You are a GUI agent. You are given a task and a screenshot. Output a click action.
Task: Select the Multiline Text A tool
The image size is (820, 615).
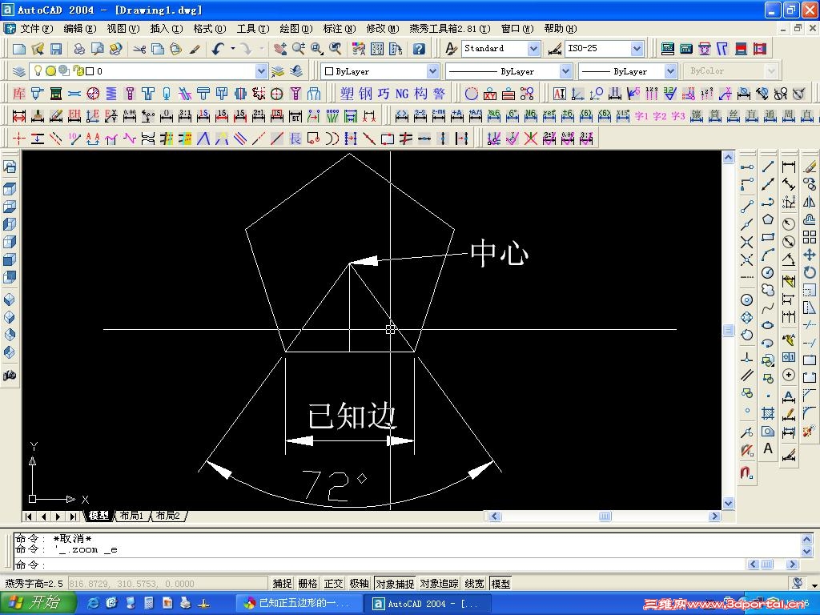[768, 448]
